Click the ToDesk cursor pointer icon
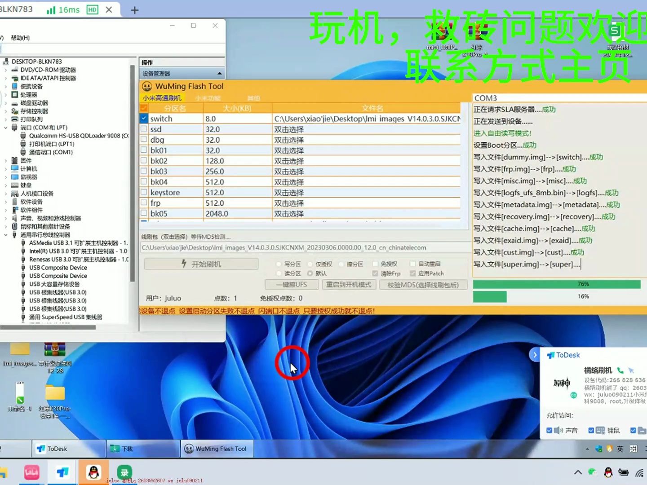The height and width of the screenshot is (485, 647). pyautogui.click(x=631, y=370)
